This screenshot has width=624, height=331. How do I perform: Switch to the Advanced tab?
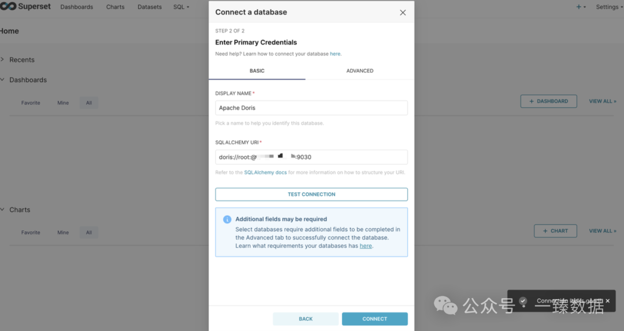click(x=359, y=71)
